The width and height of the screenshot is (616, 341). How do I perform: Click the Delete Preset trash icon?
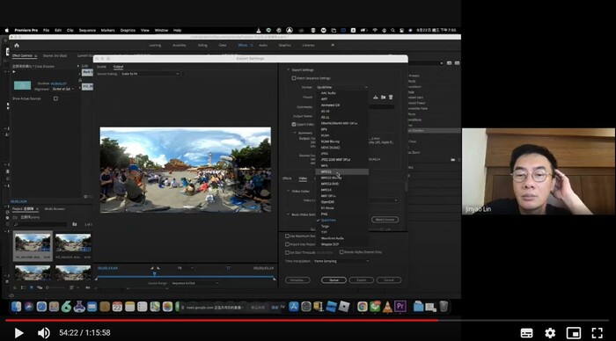(391, 97)
